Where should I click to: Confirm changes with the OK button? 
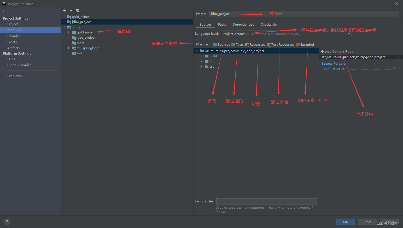tap(345, 221)
